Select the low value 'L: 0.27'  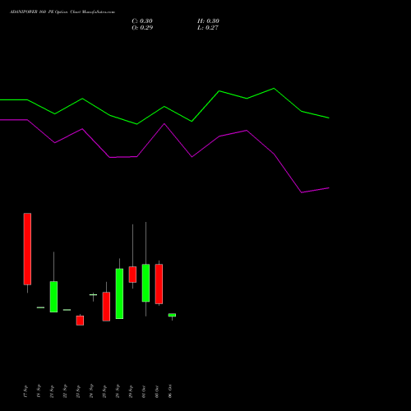(x=208, y=28)
